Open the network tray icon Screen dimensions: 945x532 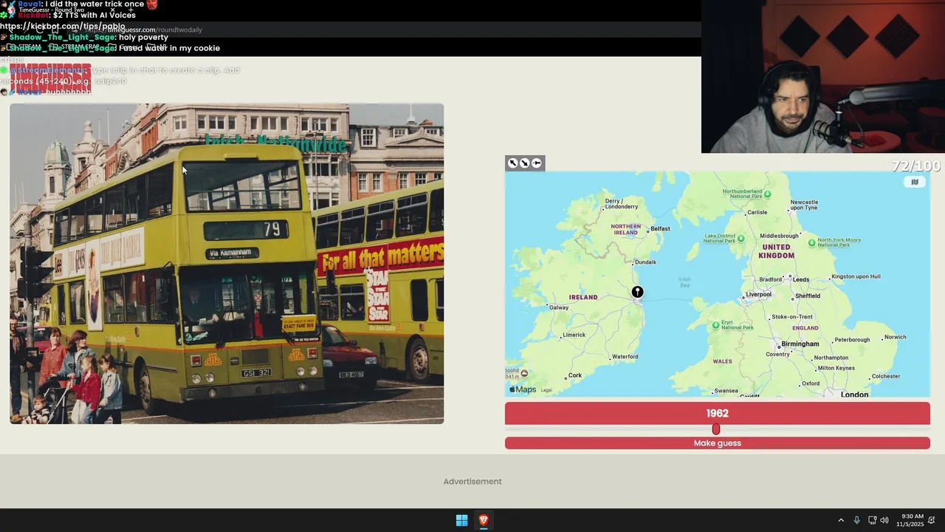(872, 520)
